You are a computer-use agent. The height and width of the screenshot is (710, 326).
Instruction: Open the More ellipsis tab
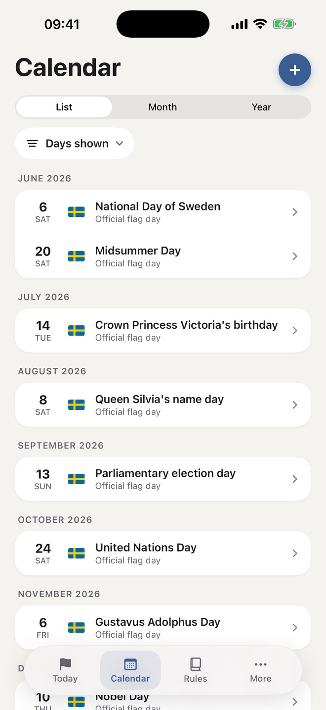tap(261, 670)
